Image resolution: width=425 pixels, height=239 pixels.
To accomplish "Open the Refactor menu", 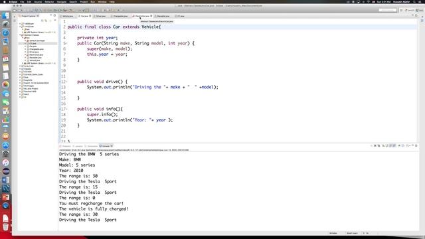I will (49, 1).
